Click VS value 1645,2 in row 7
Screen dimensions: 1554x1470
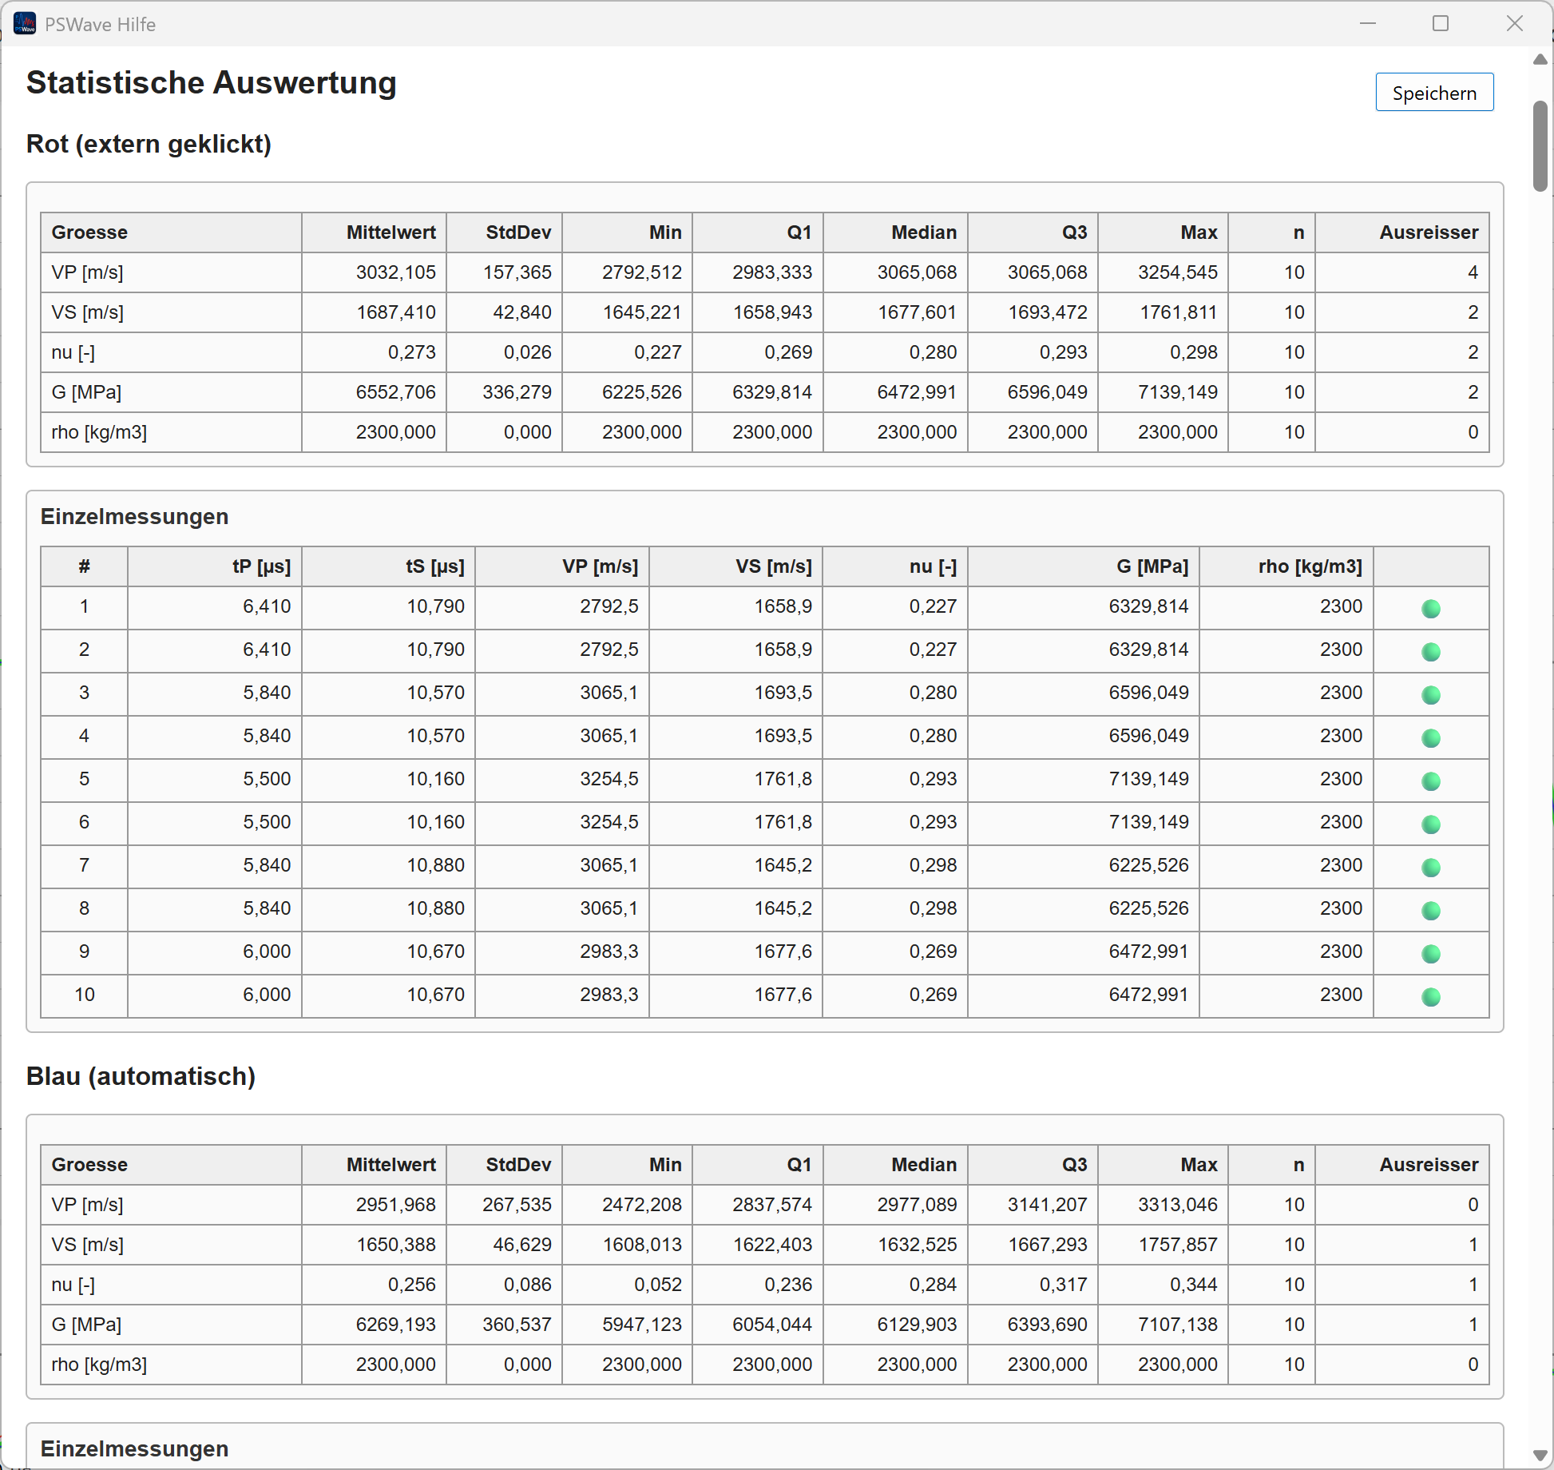pos(783,865)
